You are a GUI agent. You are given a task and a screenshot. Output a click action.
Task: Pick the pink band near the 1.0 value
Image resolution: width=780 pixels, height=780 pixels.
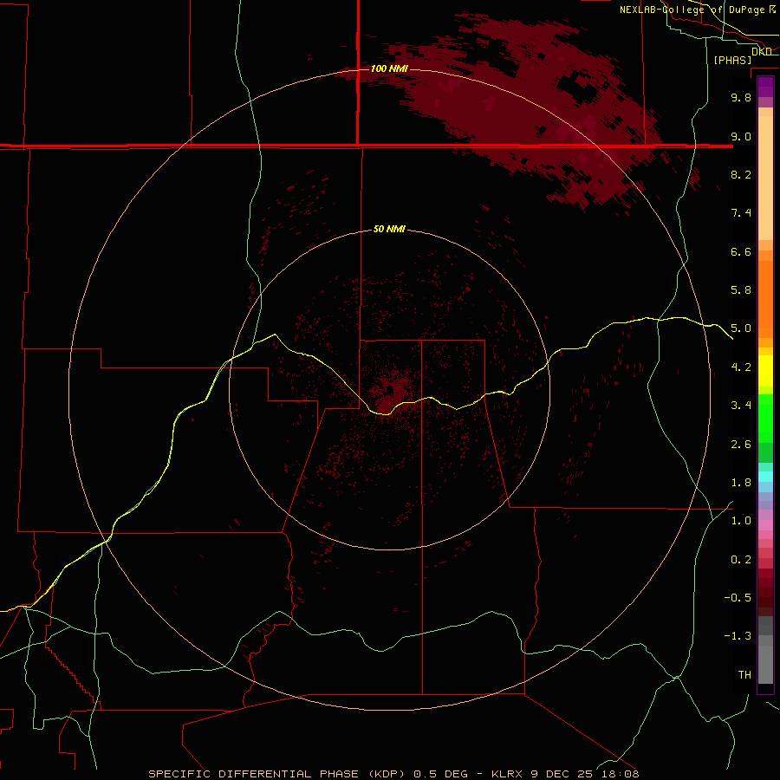pos(765,525)
